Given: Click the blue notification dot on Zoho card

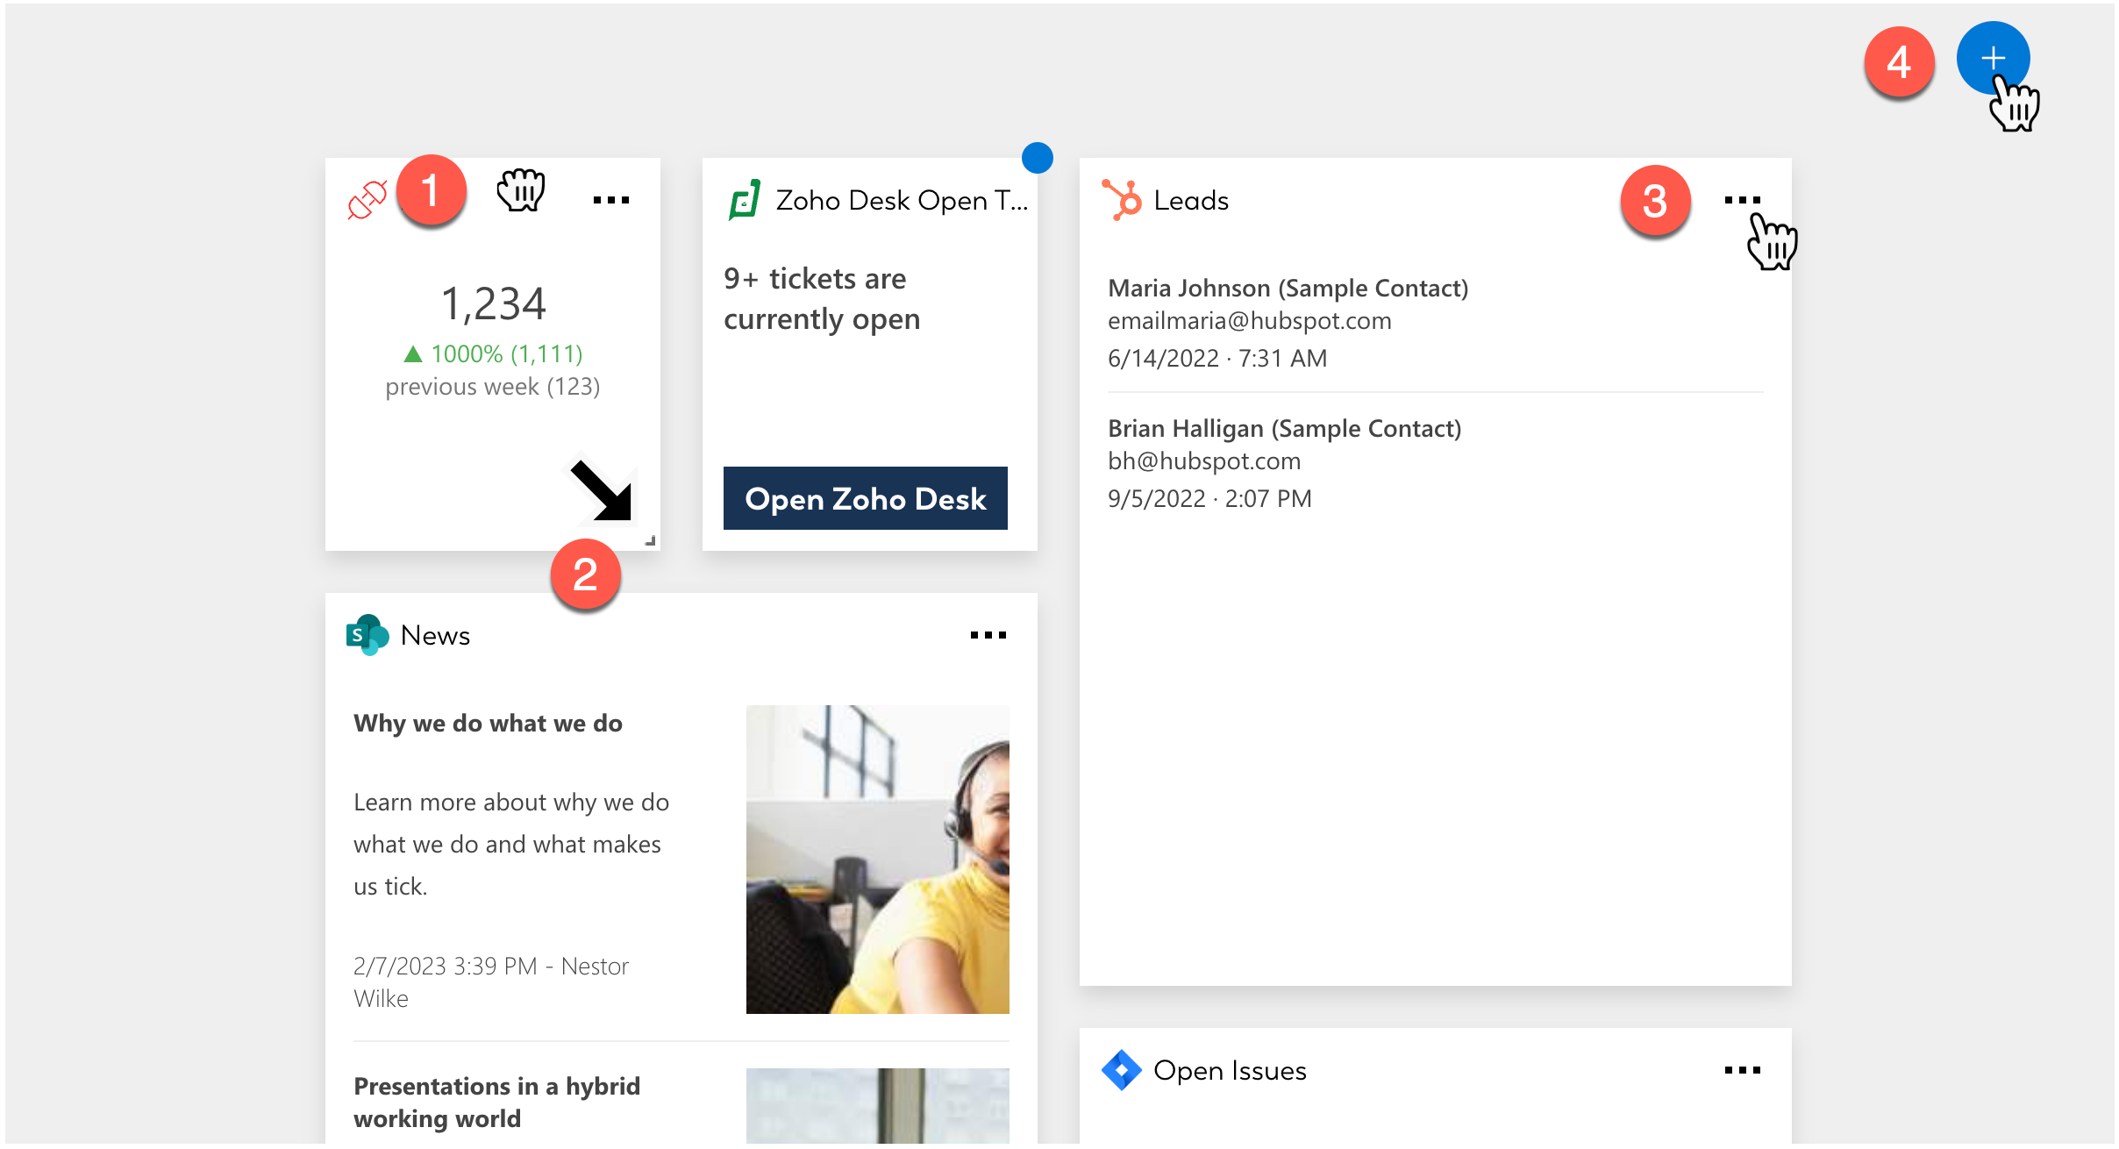Looking at the screenshot, I should tap(1037, 158).
